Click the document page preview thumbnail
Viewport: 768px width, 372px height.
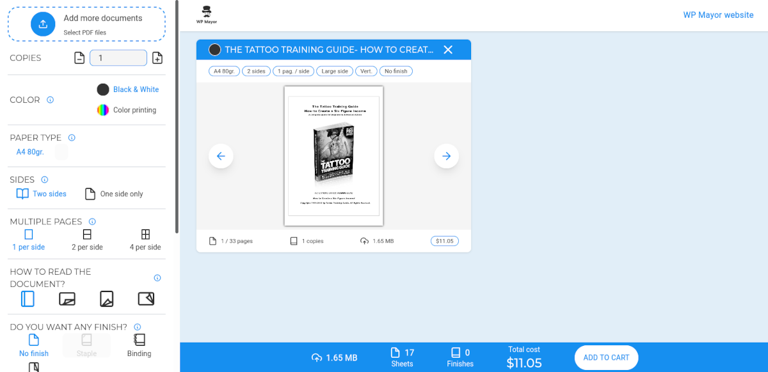[x=333, y=156]
